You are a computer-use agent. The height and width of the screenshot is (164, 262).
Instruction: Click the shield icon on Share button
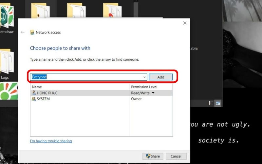(148, 156)
